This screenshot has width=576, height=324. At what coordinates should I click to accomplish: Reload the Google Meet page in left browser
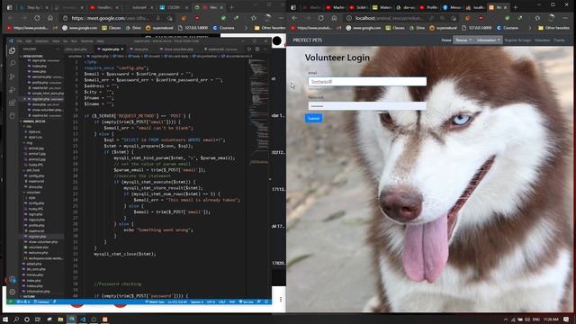click(x=37, y=18)
